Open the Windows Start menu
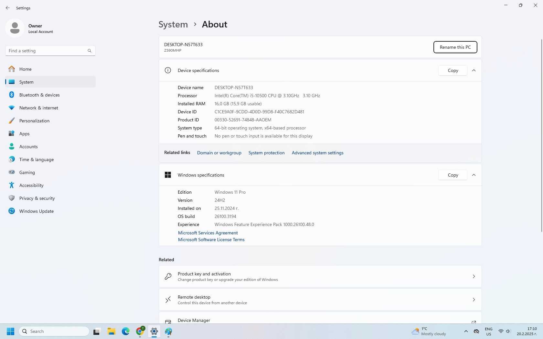Image resolution: width=543 pixels, height=339 pixels. click(11, 331)
